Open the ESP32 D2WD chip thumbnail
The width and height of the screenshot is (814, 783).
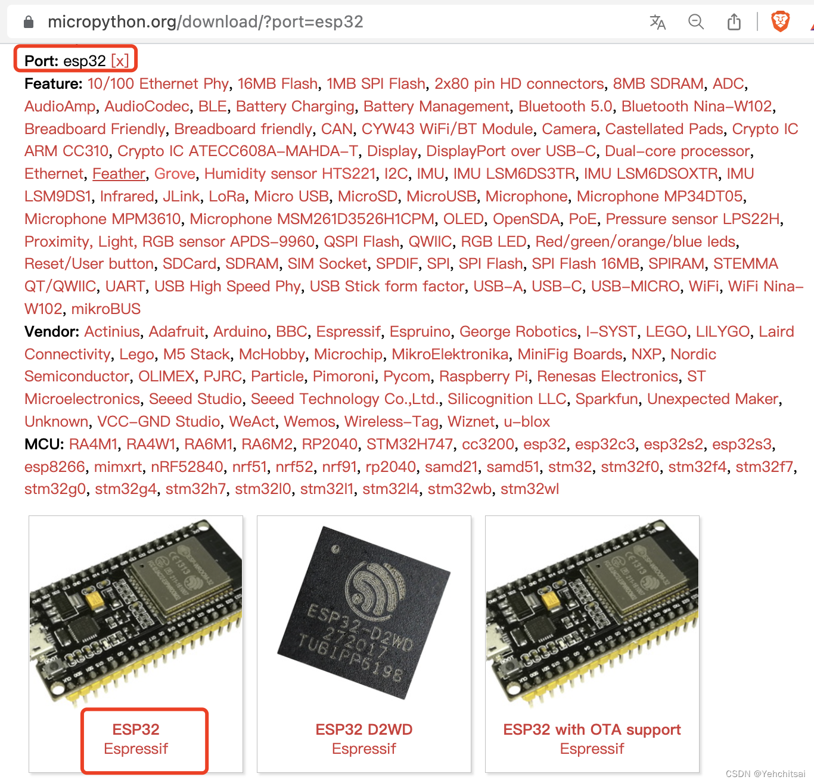click(x=364, y=614)
